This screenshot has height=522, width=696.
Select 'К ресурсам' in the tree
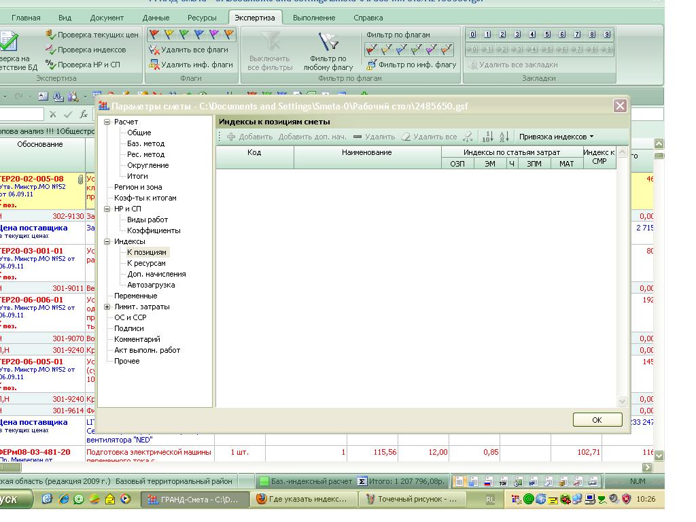pyautogui.click(x=146, y=263)
